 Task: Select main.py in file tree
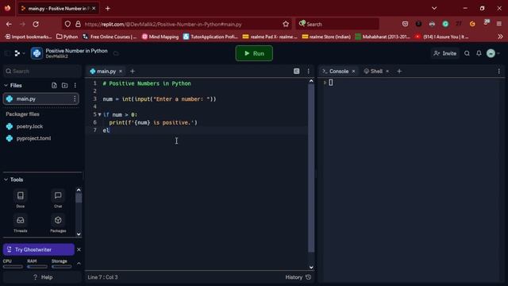40,99
